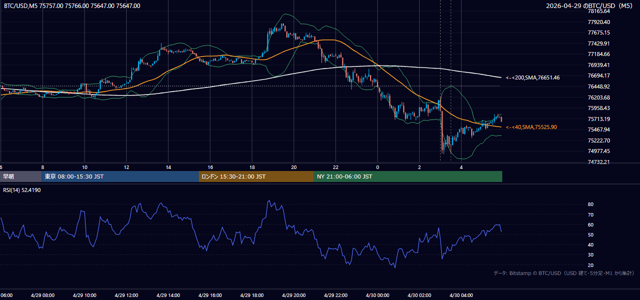Click hour label 16 under price chart
The image size is (640, 300).
coord(210,167)
